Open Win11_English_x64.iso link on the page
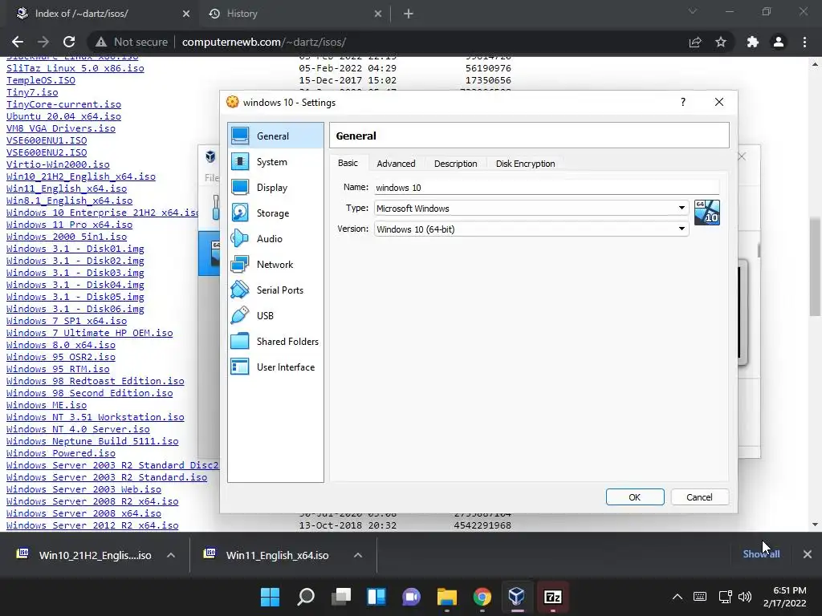This screenshot has width=822, height=616. (67, 188)
